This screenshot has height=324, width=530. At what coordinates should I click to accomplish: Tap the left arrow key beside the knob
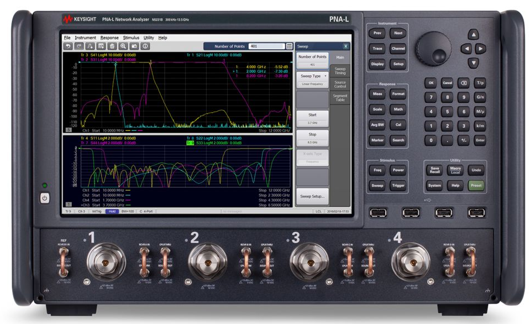466,49
